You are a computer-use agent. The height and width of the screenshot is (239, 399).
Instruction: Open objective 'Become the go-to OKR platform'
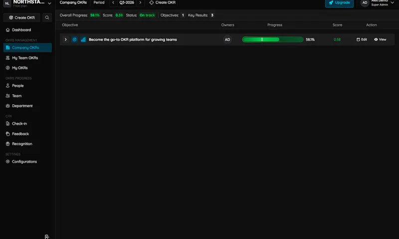(133, 39)
